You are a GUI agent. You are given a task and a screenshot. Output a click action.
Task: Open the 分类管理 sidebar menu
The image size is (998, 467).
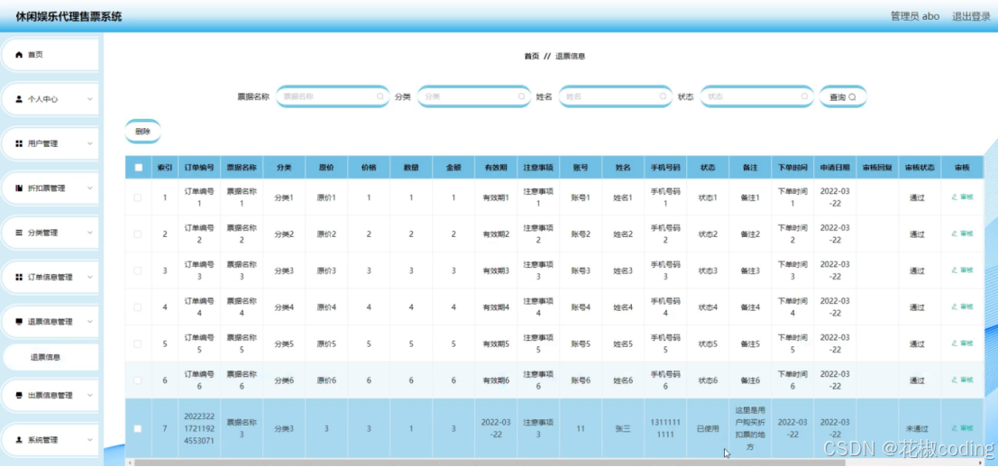coord(50,233)
